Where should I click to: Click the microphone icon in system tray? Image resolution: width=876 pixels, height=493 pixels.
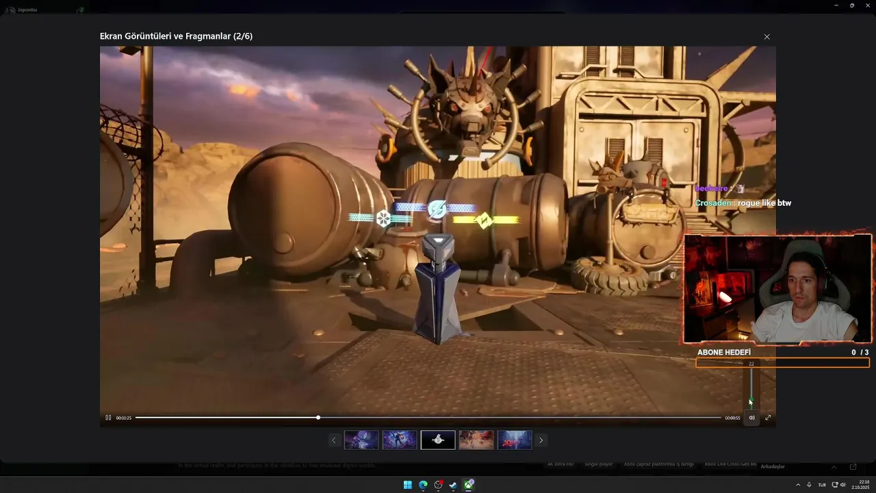809,485
